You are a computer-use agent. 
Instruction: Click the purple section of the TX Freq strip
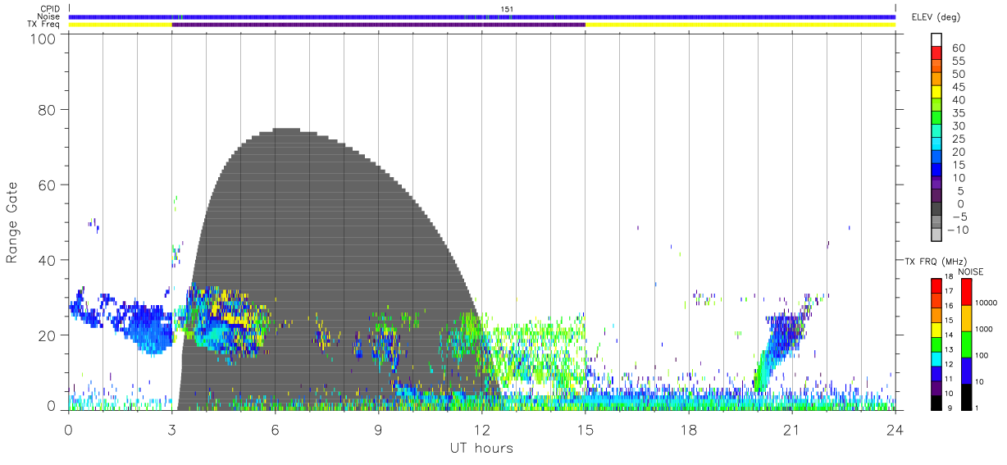(378, 25)
